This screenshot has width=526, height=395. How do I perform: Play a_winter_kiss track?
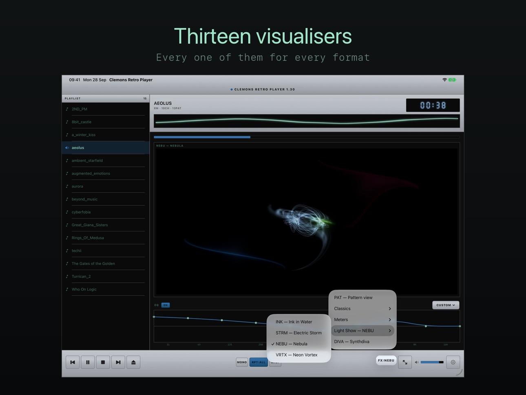[x=106, y=135]
